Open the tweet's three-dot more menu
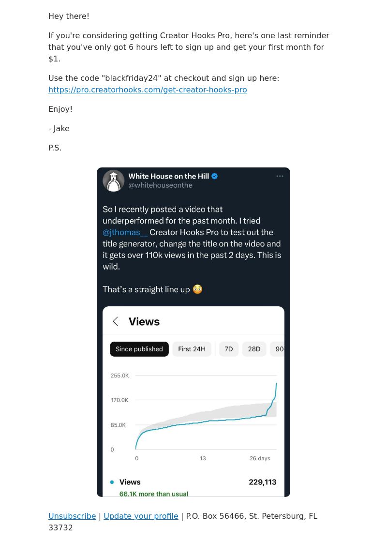This screenshot has height=542, width=387. point(280,176)
